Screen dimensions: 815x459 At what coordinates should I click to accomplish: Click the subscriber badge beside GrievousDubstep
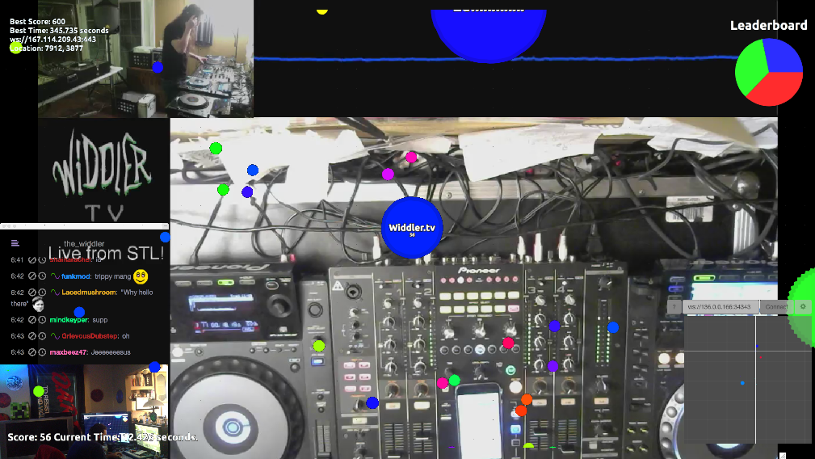pos(55,336)
